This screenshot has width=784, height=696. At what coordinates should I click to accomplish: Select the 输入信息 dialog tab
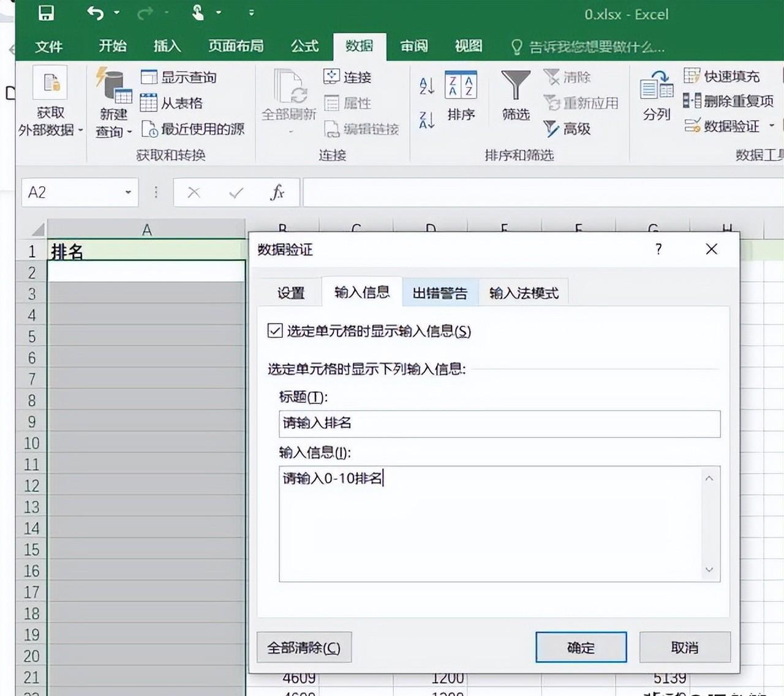(x=361, y=292)
